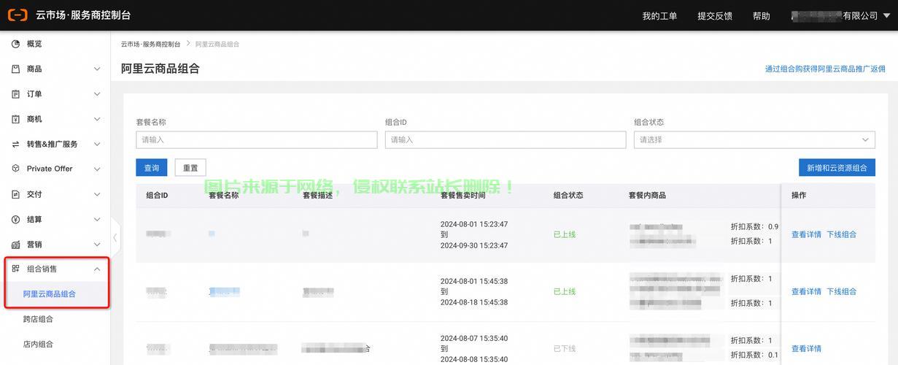
Task: Click the 已下线 status text
Action: coord(565,348)
